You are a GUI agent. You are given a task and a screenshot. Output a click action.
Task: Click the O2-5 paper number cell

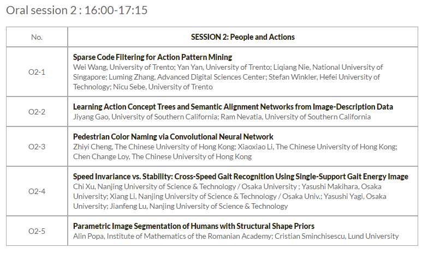coord(37,231)
